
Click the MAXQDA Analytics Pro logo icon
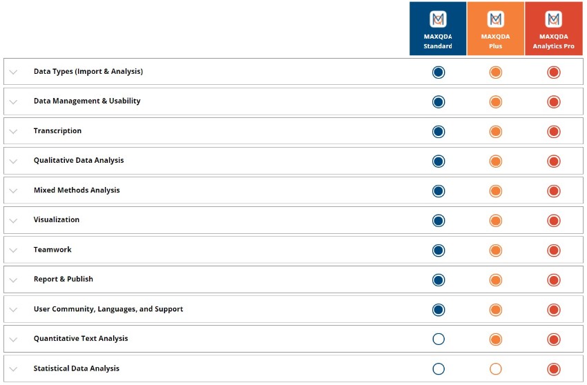[553, 19]
